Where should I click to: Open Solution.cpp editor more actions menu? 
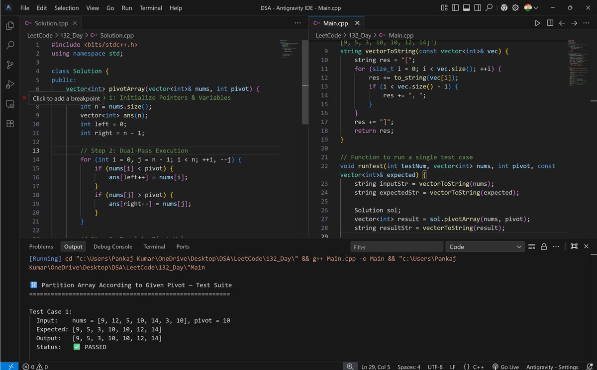(298, 23)
